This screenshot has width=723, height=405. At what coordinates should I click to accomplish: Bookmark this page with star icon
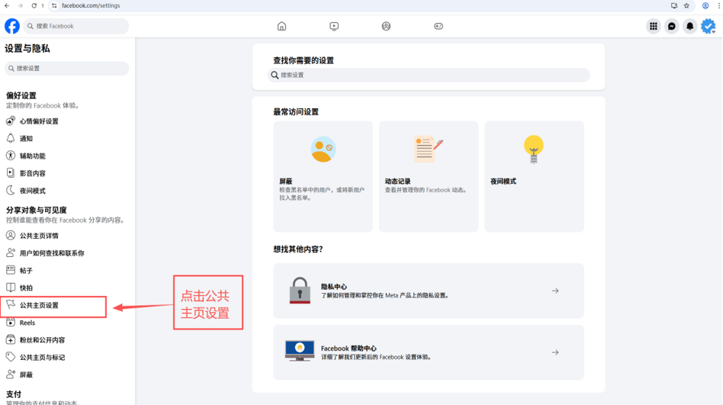tap(686, 5)
